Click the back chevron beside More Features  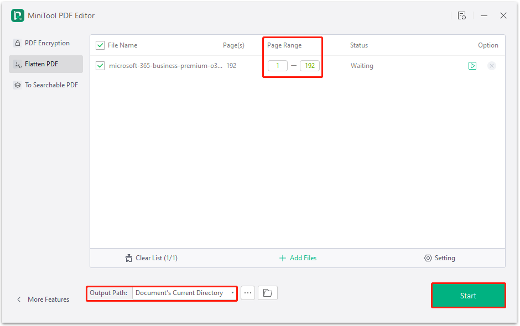[19, 299]
